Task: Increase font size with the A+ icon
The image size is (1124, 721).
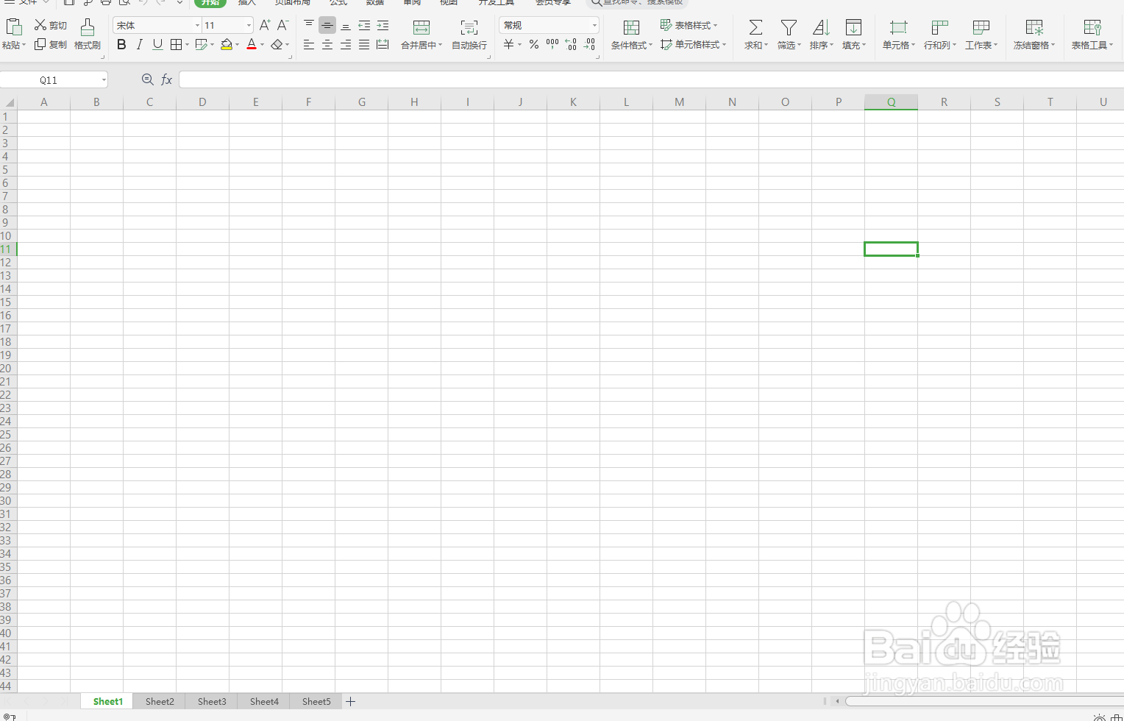Action: pyautogui.click(x=265, y=25)
